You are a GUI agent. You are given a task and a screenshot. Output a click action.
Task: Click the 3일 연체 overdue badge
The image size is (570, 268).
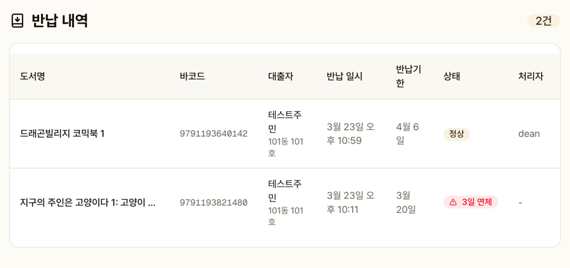(470, 202)
